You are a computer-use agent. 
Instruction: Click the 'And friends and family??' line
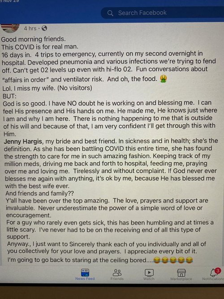coord(40,193)
